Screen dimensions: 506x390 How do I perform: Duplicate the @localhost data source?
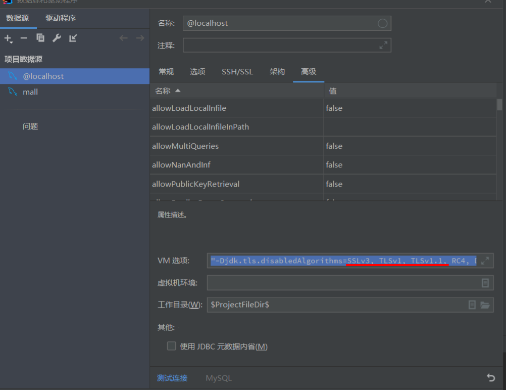tap(40, 38)
